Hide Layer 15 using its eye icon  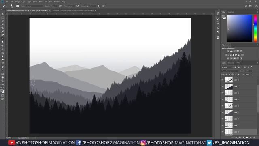click(x=223, y=132)
